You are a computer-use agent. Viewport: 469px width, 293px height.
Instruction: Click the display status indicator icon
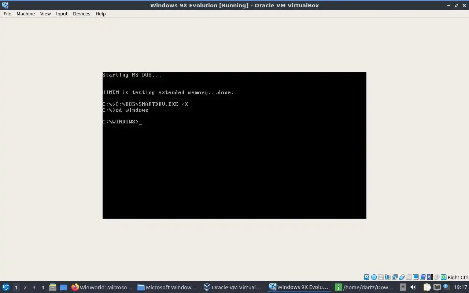pos(416,277)
